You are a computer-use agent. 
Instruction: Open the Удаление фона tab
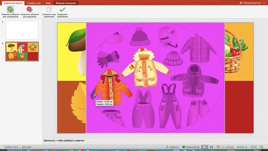[x=13, y=3]
